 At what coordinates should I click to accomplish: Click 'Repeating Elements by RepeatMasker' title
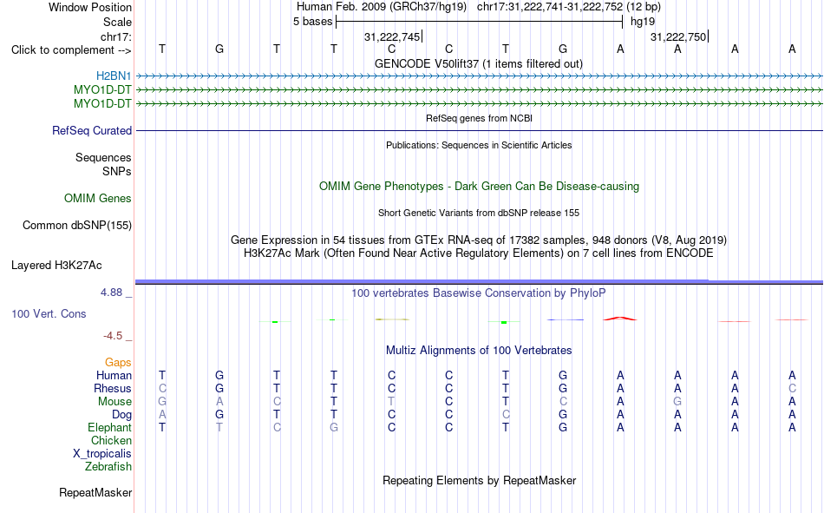point(480,480)
